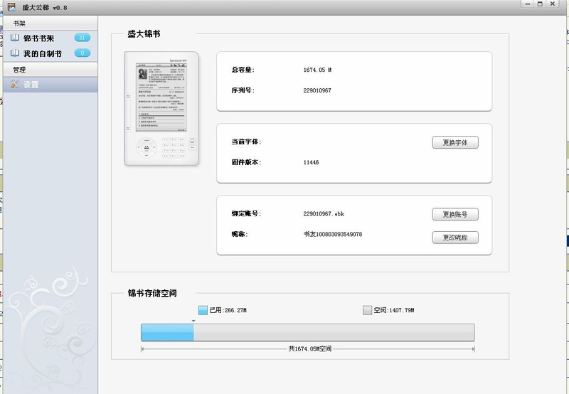Click the 共1674.05M空间 label
This screenshot has height=394, width=569.
[x=310, y=348]
